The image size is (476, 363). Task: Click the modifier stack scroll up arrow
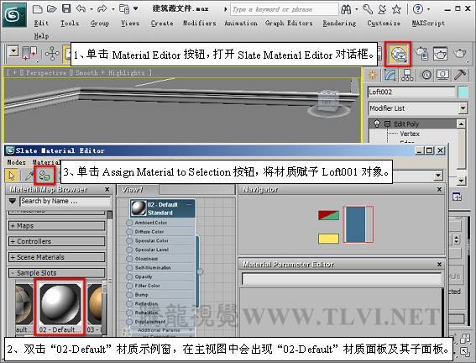coord(461,124)
